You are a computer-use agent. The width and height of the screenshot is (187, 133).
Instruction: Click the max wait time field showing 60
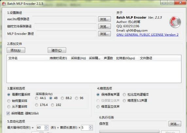[x=41, y=128]
